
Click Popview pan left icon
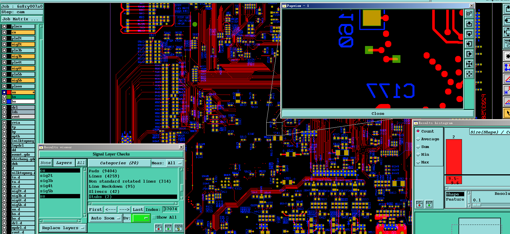[x=469, y=44]
